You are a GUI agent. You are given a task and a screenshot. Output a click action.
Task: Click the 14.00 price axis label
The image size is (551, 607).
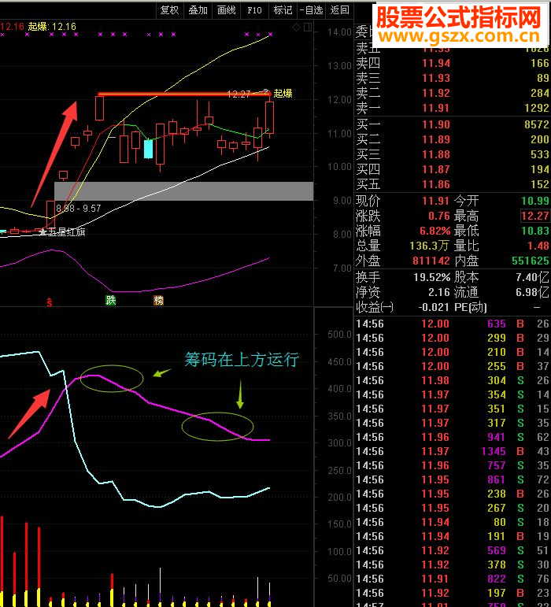(339, 32)
